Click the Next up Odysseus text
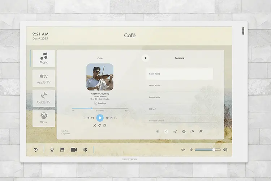 66,132
